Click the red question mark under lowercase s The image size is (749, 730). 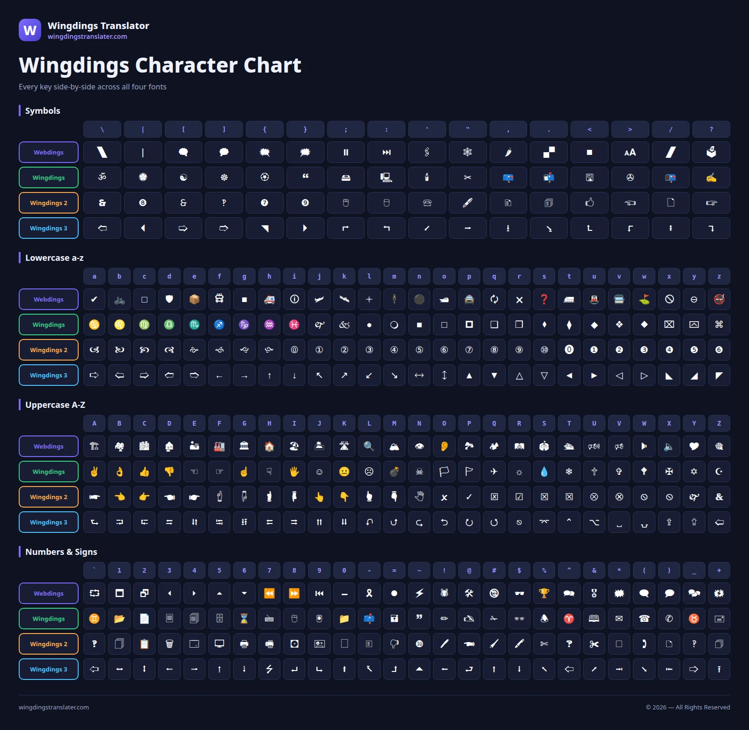pos(544,300)
